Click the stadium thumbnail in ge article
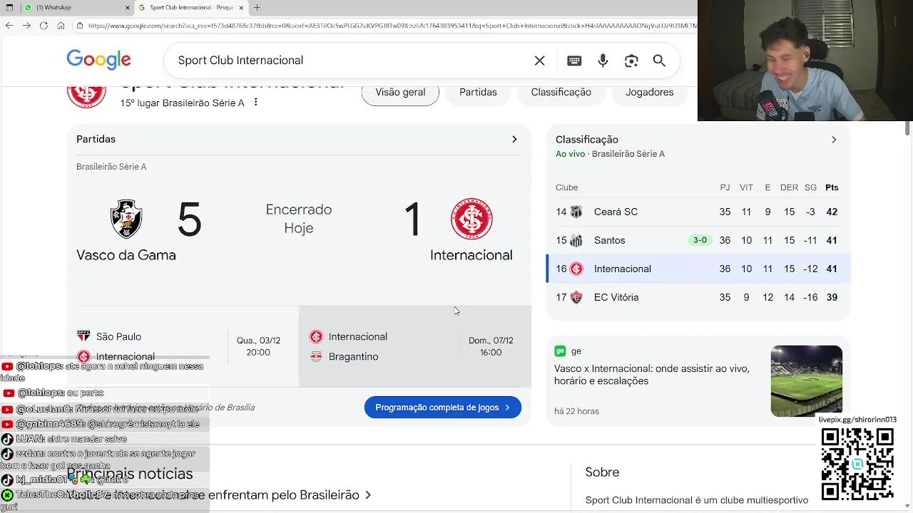 pyautogui.click(x=807, y=381)
